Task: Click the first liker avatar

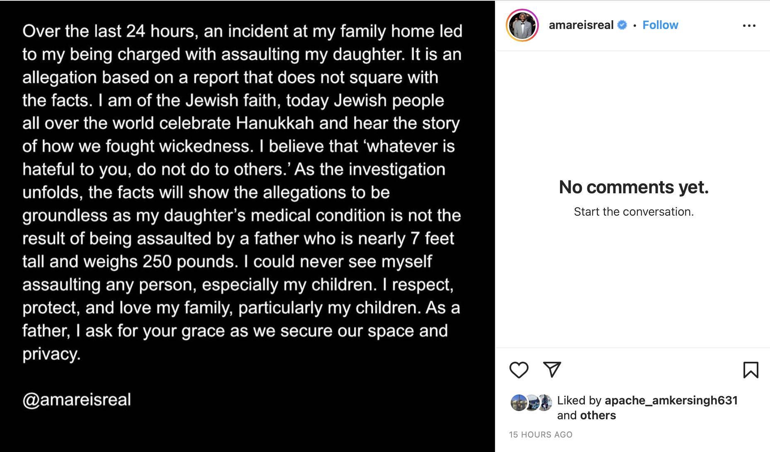Action: point(519,402)
